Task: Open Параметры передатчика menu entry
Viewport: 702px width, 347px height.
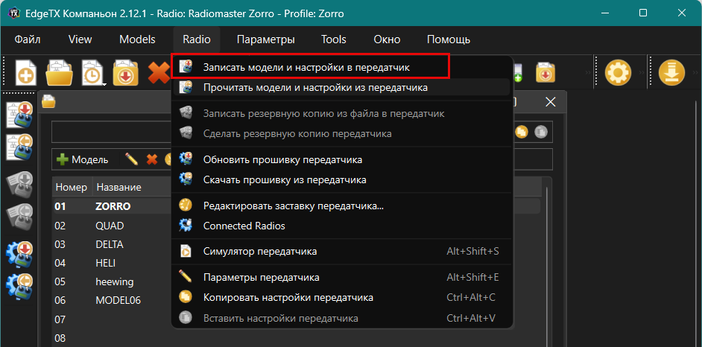Action: pyautogui.click(x=343, y=277)
